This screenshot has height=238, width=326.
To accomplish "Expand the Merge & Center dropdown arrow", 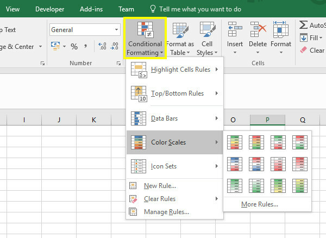I will [41, 46].
